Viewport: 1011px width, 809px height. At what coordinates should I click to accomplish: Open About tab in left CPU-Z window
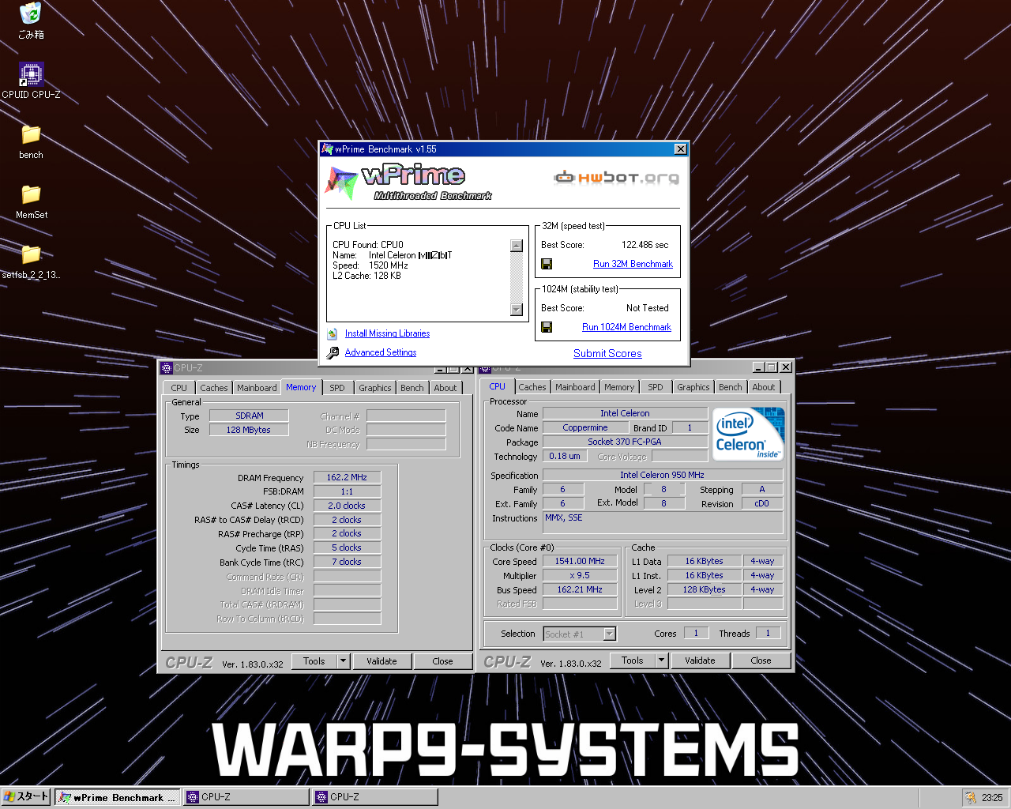[x=445, y=388]
